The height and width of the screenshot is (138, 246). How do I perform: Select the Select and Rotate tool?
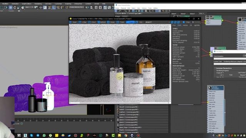15,7
